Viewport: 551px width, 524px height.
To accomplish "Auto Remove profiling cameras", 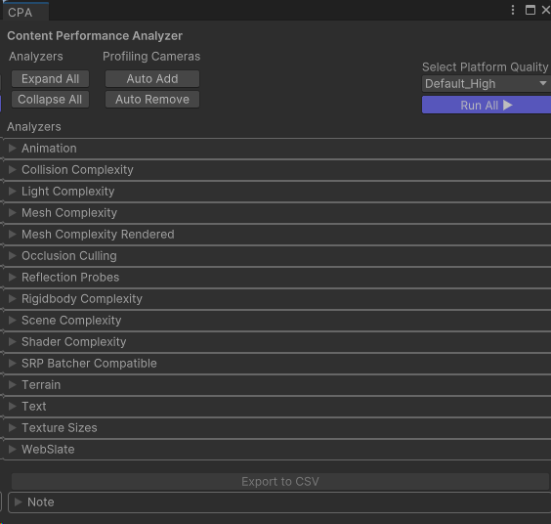I will (x=152, y=100).
